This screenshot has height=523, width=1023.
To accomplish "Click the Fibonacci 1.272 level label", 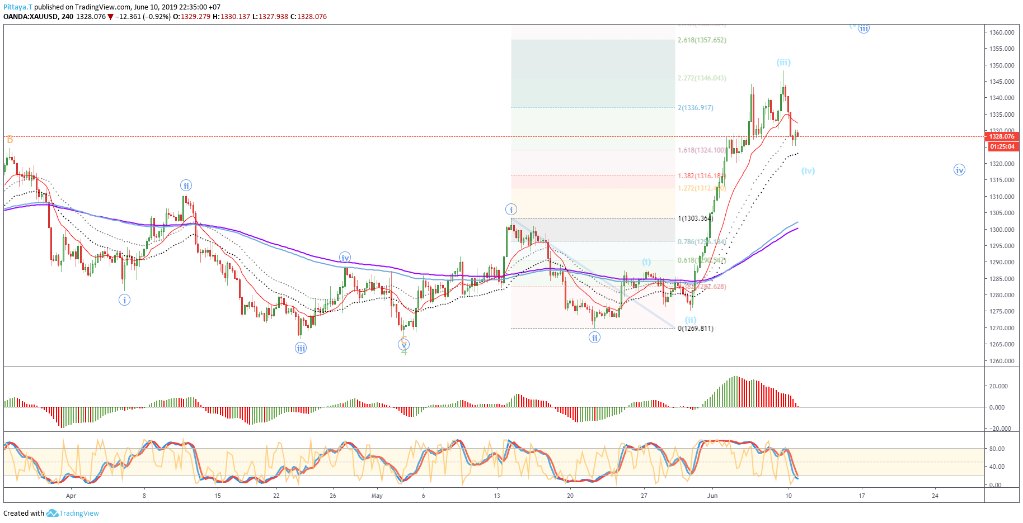I will pyautogui.click(x=702, y=188).
